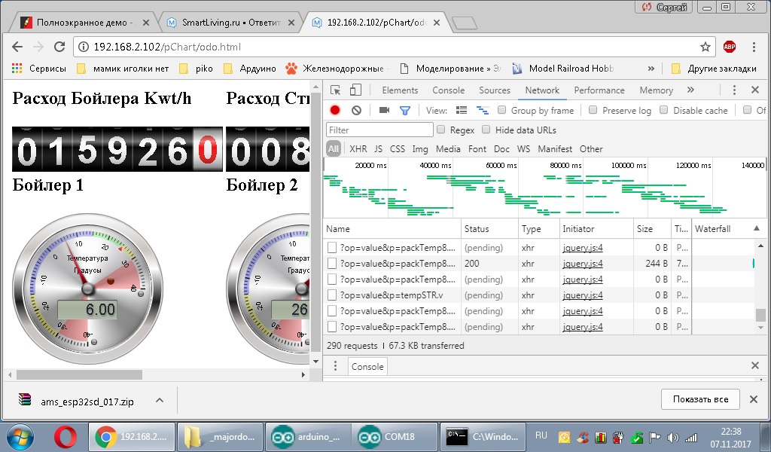
Task: Toggle the device toolbar icon
Action: 355,90
